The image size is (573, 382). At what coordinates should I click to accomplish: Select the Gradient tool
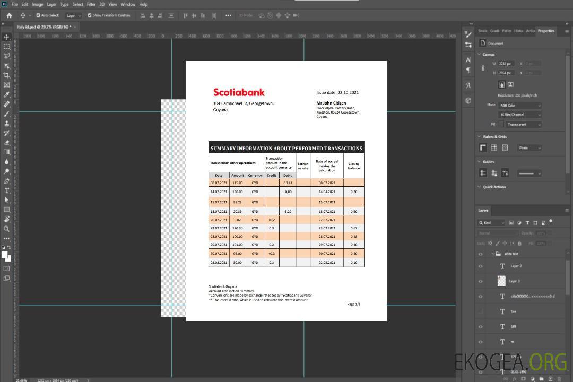[x=6, y=152]
